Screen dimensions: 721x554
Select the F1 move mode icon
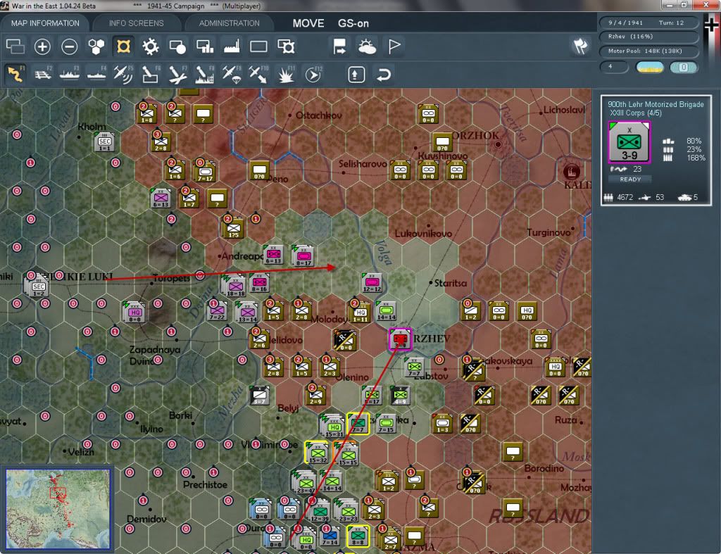pos(15,74)
